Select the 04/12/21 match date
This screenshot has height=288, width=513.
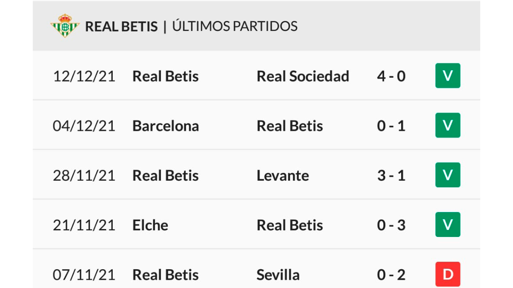[x=84, y=126]
